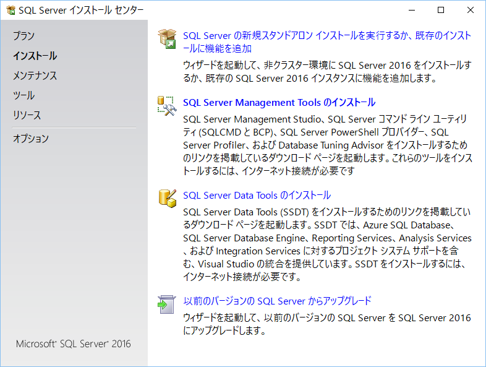Viewport: 486px width, 367px height.
Task: Open the SQL Server Management Tools install link
Action: pyautogui.click(x=279, y=102)
